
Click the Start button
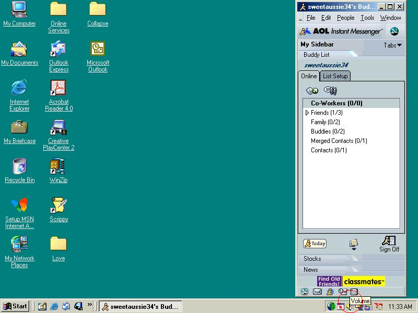[x=15, y=306]
